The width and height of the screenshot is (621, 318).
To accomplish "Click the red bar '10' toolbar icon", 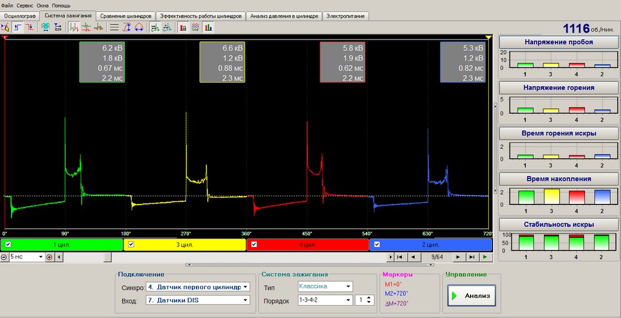I will click(x=183, y=27).
